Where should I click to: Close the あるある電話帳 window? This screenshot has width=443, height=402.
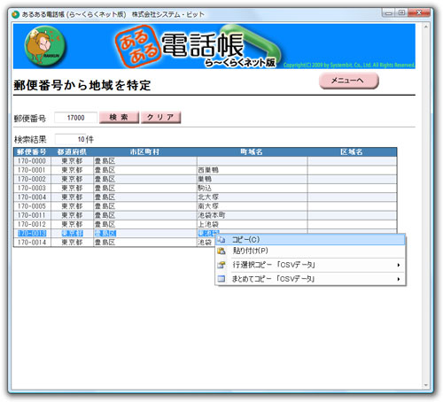point(419,12)
